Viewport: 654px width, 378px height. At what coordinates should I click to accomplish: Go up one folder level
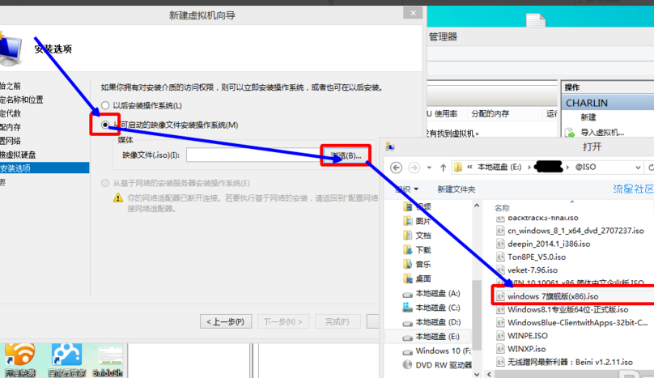click(443, 168)
